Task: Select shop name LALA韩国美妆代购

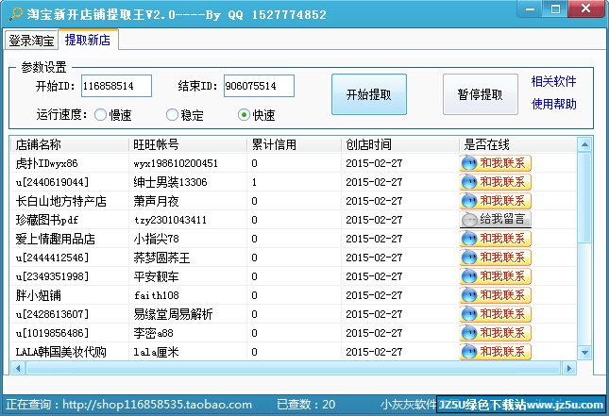Action: pyautogui.click(x=61, y=352)
